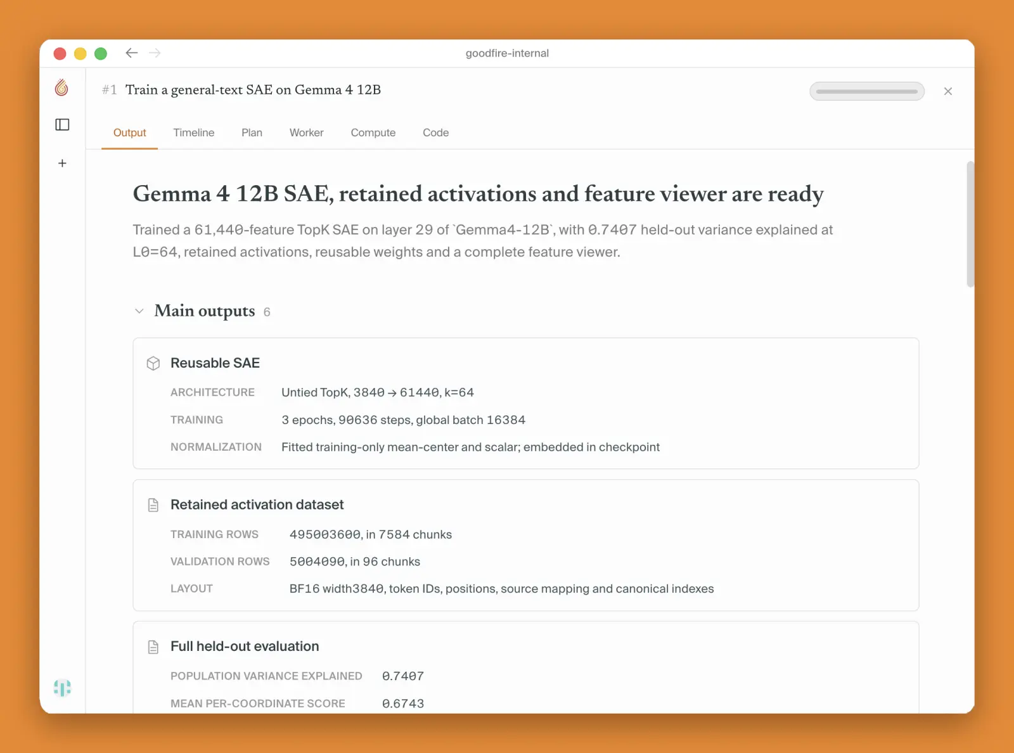1014x753 pixels.
Task: Click the document icon beside Retained activation dataset
Action: coord(153,505)
